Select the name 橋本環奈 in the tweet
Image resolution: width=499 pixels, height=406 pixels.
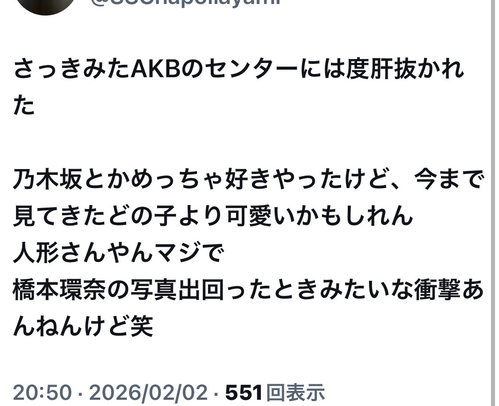point(60,290)
